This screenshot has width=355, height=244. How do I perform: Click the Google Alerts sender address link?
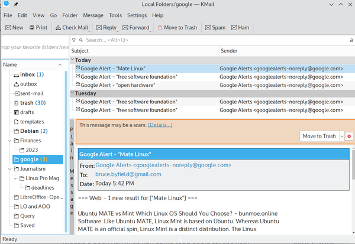coord(163,165)
